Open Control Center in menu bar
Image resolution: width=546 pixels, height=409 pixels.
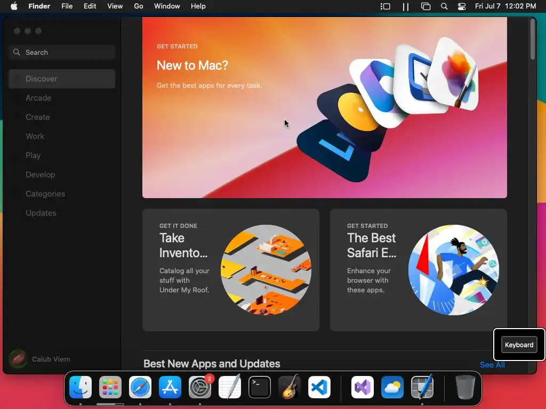(462, 6)
